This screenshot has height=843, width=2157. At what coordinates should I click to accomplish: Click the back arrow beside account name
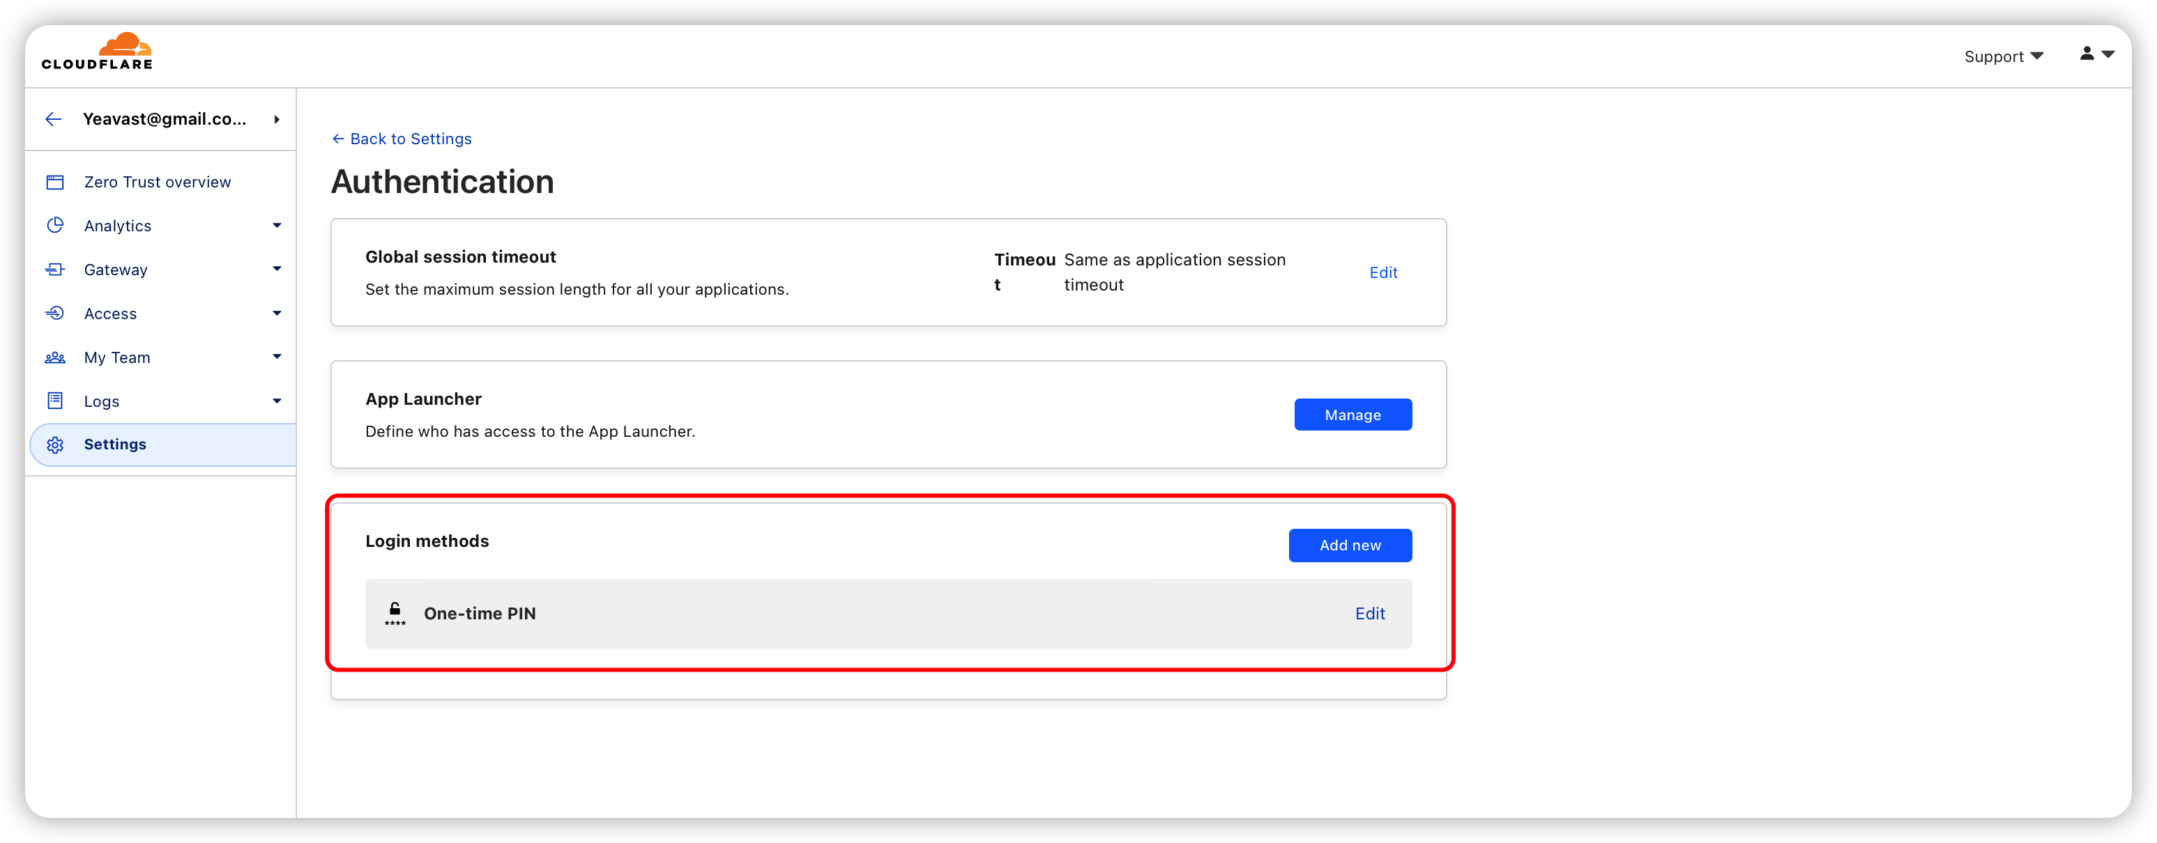pyautogui.click(x=54, y=119)
